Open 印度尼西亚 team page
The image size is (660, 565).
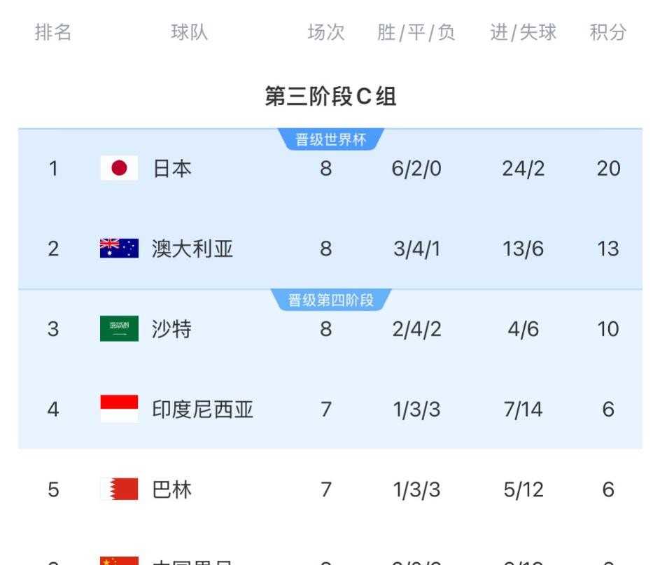point(202,409)
